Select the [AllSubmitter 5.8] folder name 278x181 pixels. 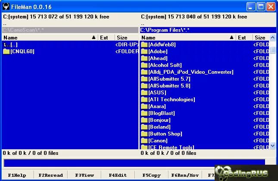[x=169, y=86]
